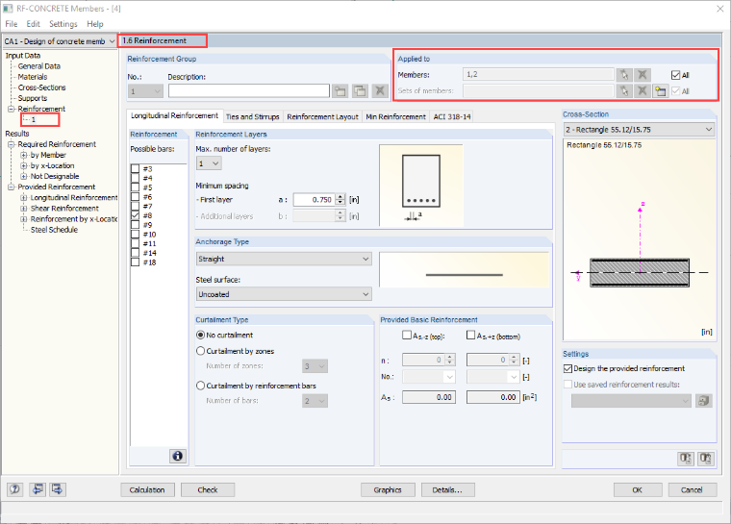Open the Cross-Section Rectangle dropdown
Screen dimensions: 731x524
point(640,130)
